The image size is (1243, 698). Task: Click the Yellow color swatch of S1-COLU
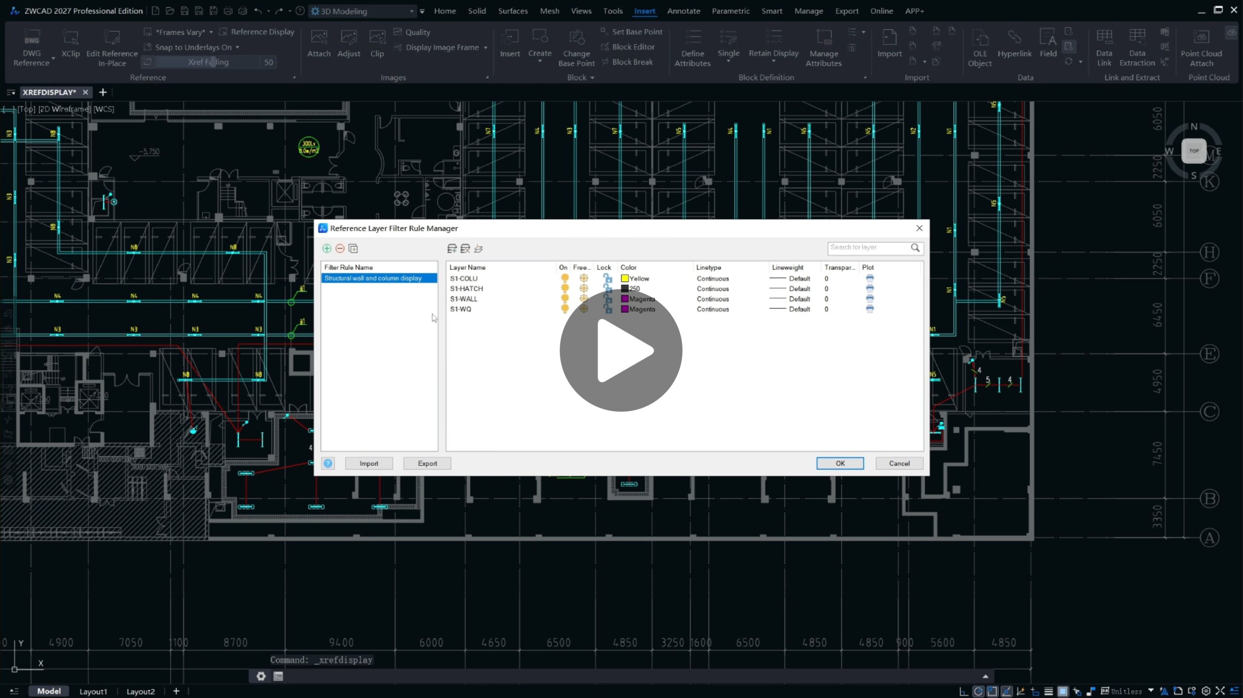click(625, 278)
